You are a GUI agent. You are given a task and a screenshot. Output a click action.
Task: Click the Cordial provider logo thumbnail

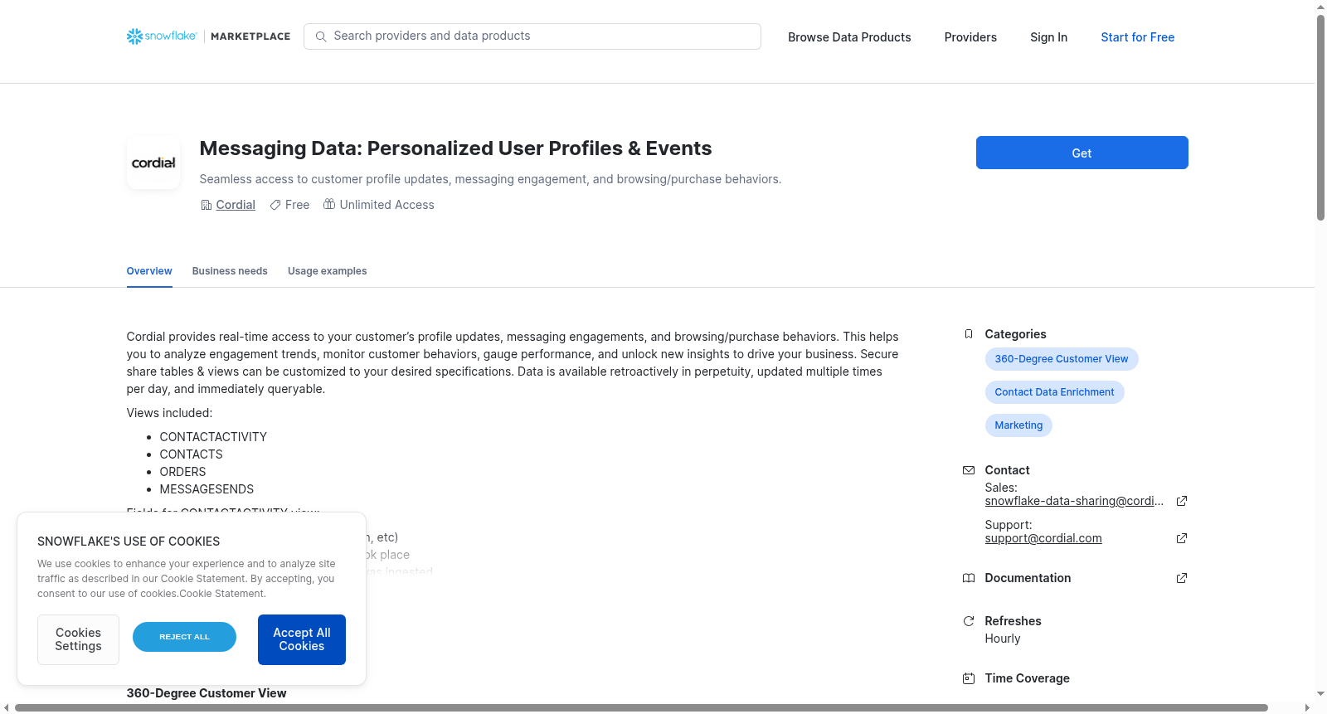click(x=153, y=163)
